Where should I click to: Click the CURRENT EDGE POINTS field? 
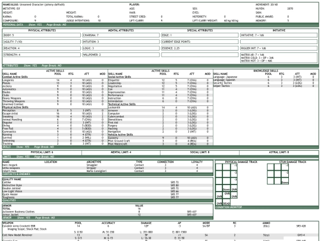pyautogui.click(x=200, y=42)
